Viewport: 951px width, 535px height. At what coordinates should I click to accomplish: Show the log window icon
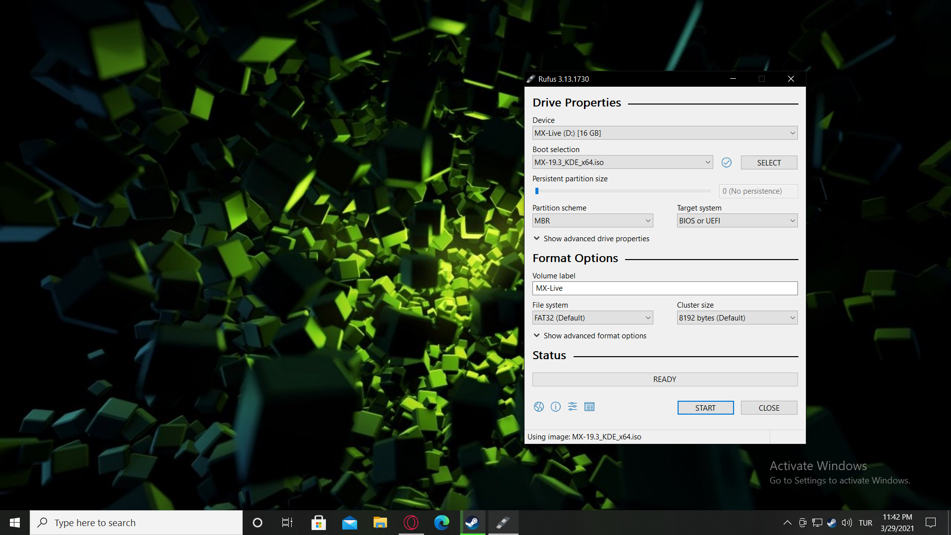589,407
